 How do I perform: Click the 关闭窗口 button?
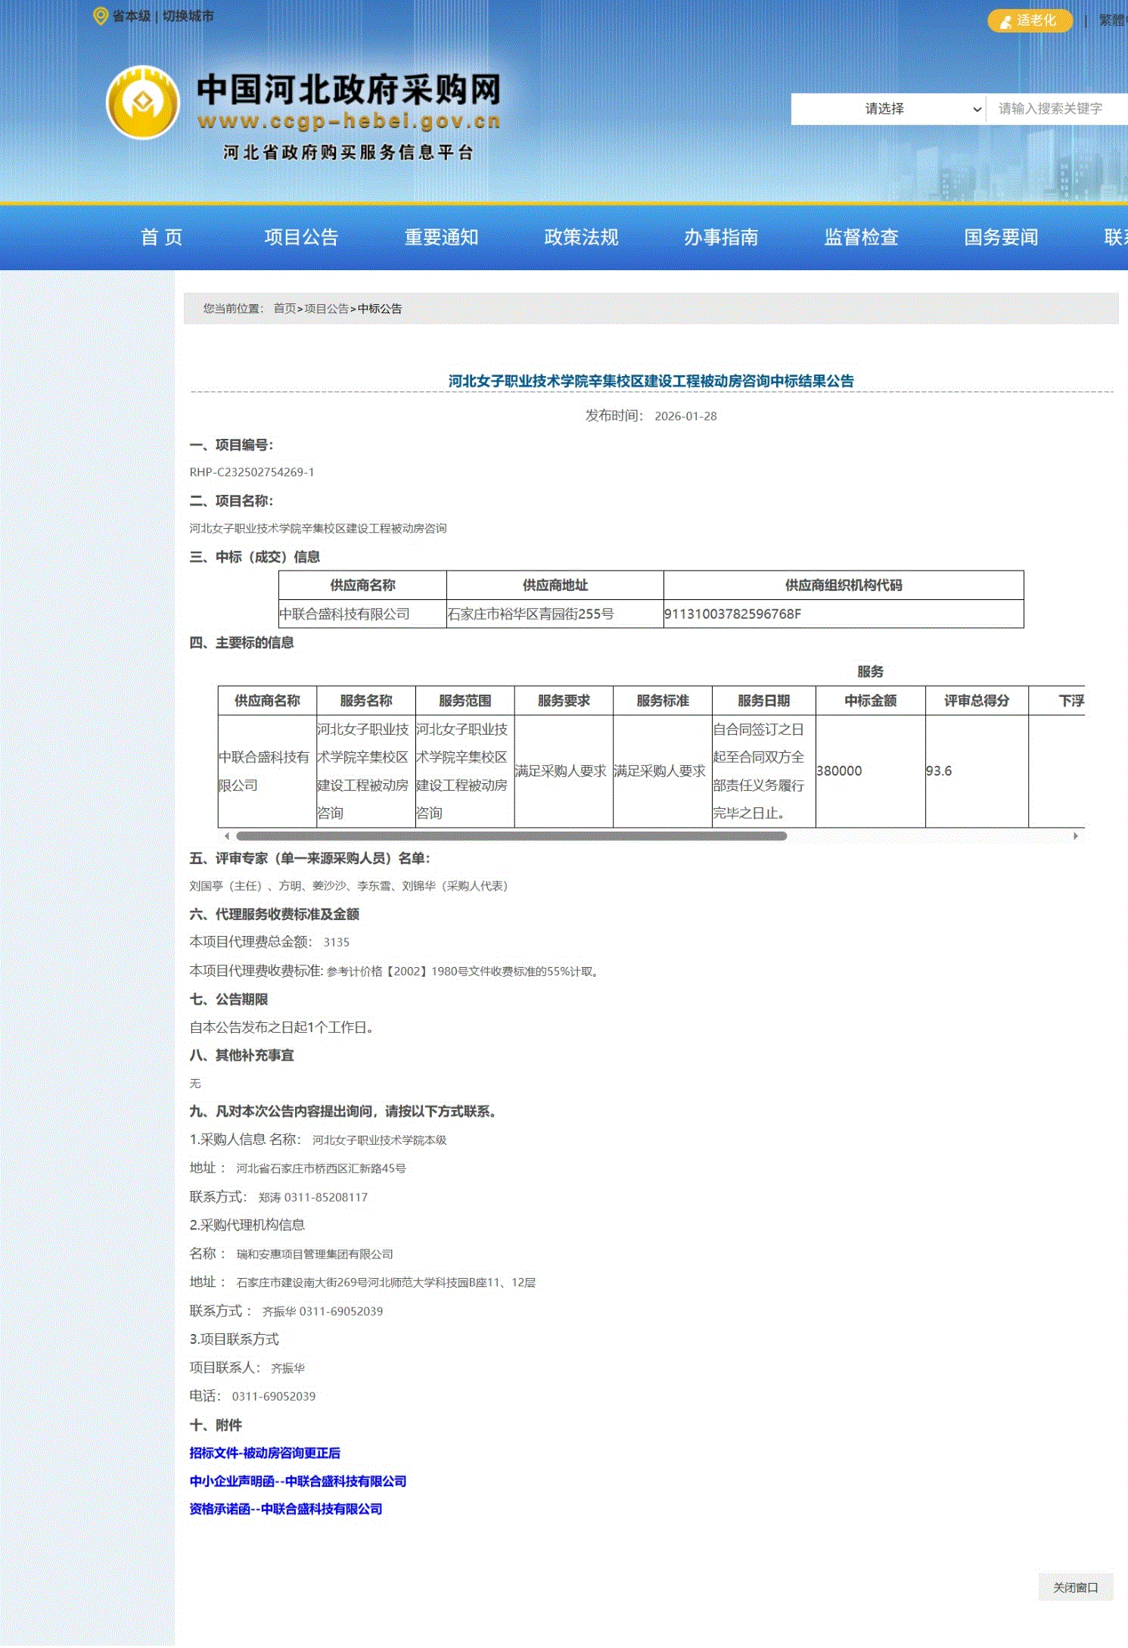pos(1075,1587)
